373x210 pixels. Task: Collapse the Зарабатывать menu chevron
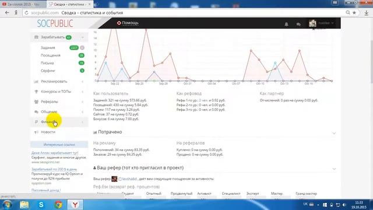tap(83, 37)
